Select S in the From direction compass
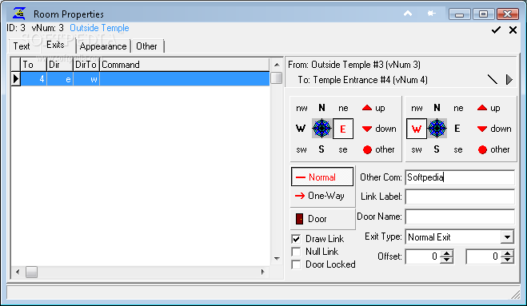This screenshot has width=527, height=306. (321, 149)
